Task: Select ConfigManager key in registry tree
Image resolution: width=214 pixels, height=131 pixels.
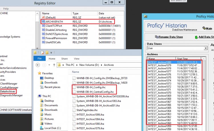Action: (9, 87)
